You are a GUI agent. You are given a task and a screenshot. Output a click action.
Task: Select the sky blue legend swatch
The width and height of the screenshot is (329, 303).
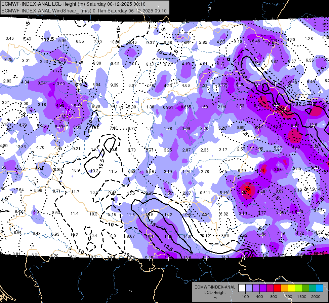[x=320, y=288]
